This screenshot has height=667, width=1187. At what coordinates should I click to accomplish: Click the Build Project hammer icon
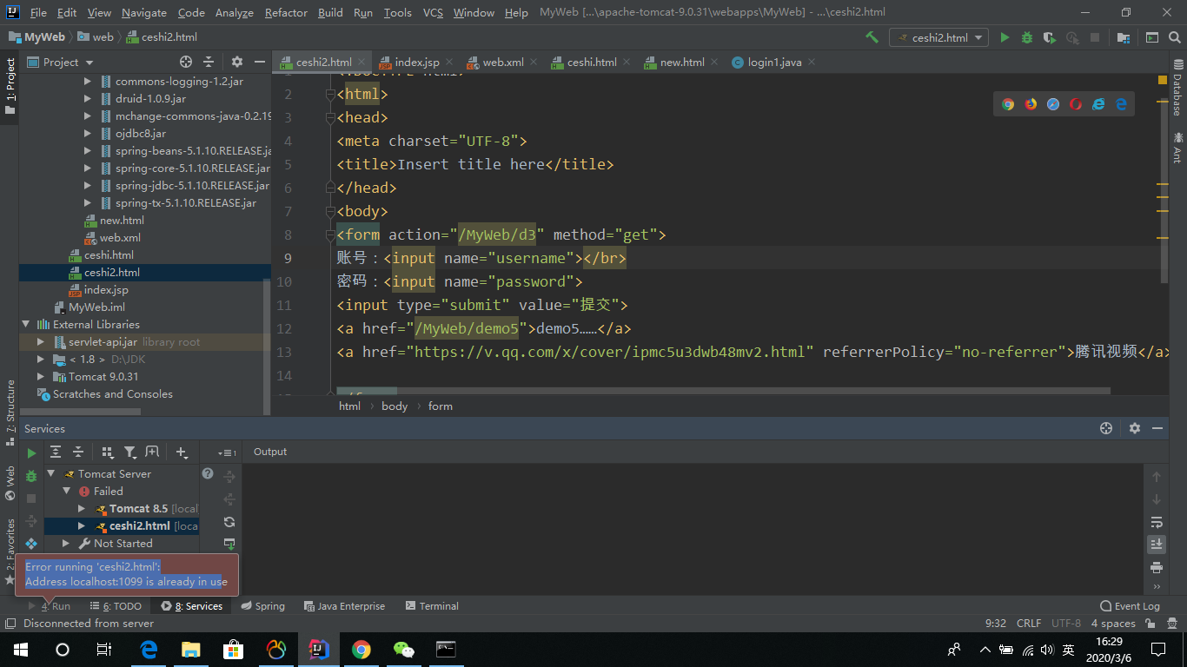pyautogui.click(x=872, y=37)
